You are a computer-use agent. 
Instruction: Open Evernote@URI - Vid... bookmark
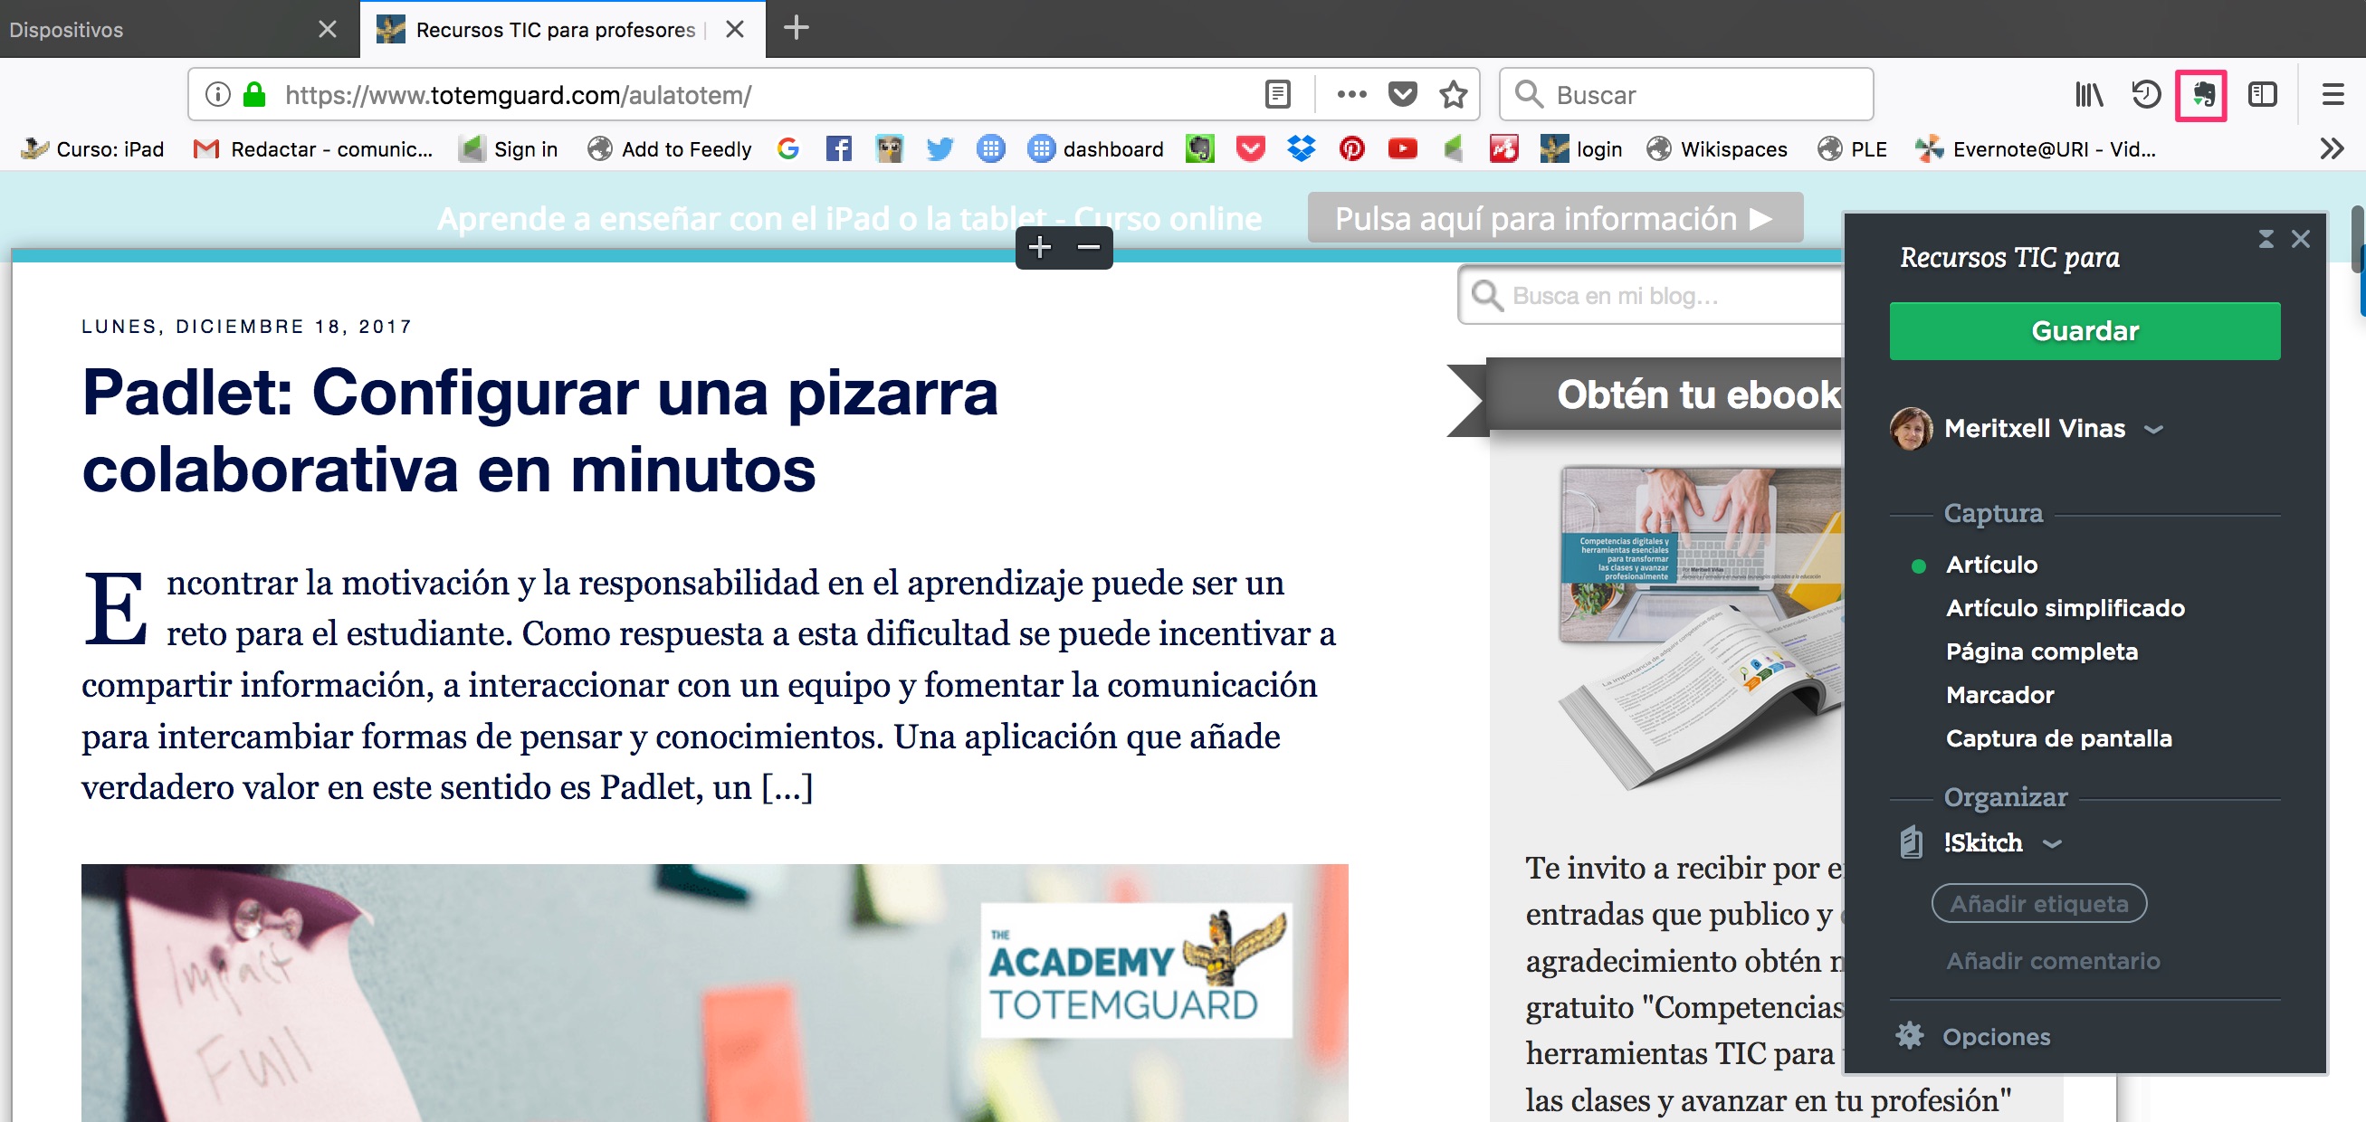pyautogui.click(x=2036, y=148)
